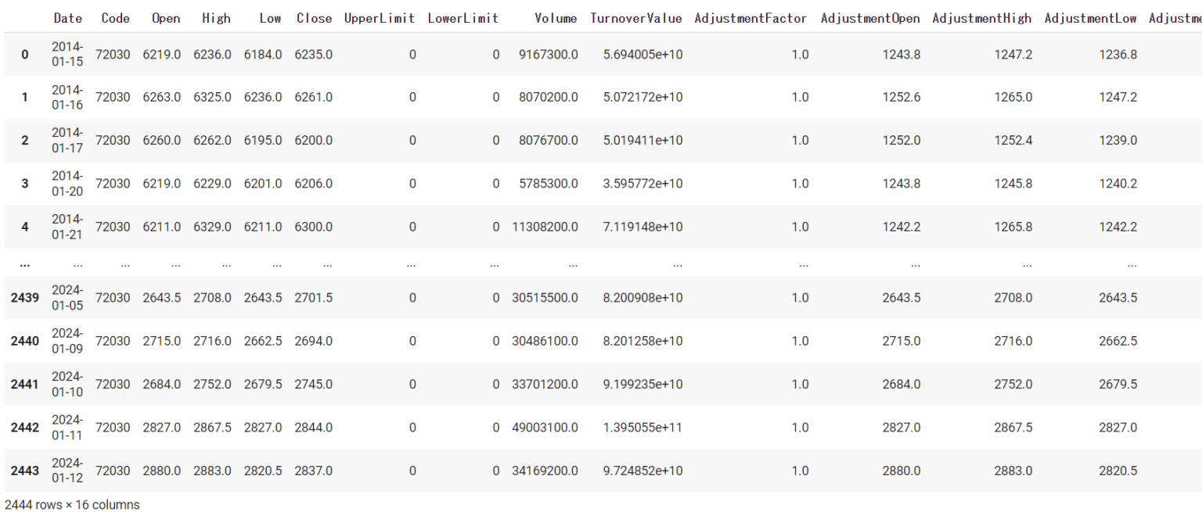The height and width of the screenshot is (512, 1202).
Task: Click the Volume column header
Action: [x=556, y=18]
